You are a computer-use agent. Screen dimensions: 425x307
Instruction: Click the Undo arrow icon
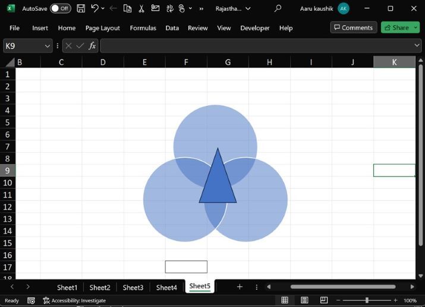tap(95, 8)
